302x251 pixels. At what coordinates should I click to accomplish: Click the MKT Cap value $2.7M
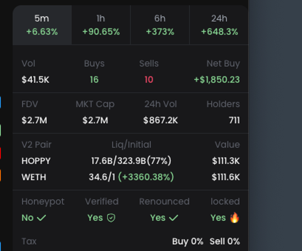click(95, 120)
